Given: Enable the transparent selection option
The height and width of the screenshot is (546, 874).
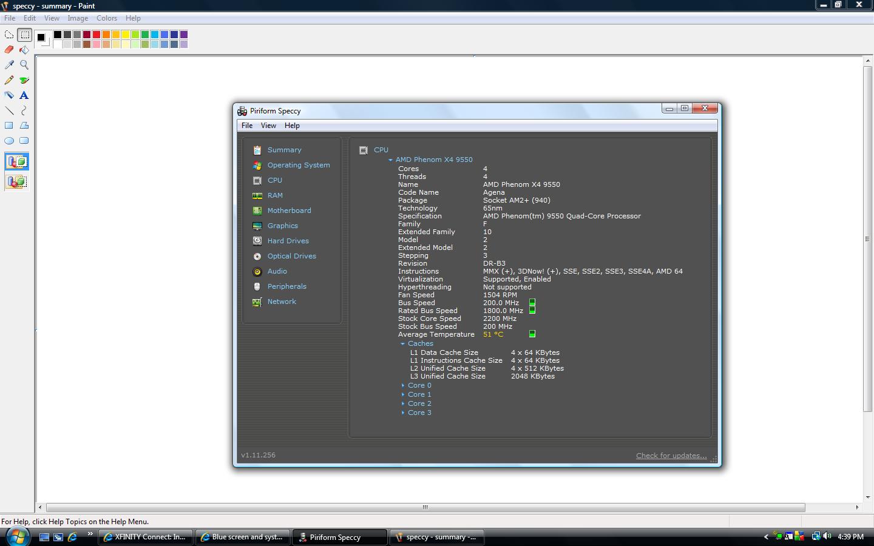Looking at the screenshot, I should tap(17, 181).
